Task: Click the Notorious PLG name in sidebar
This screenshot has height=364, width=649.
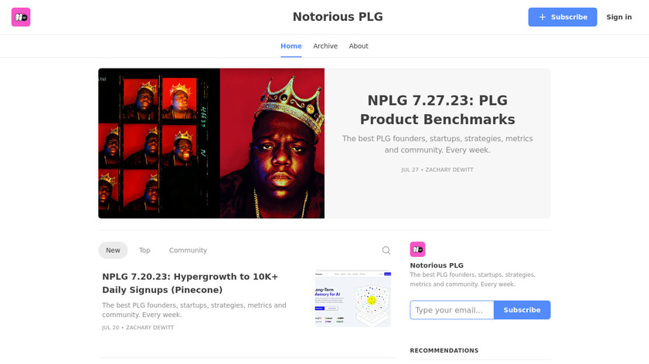Action: [x=437, y=265]
